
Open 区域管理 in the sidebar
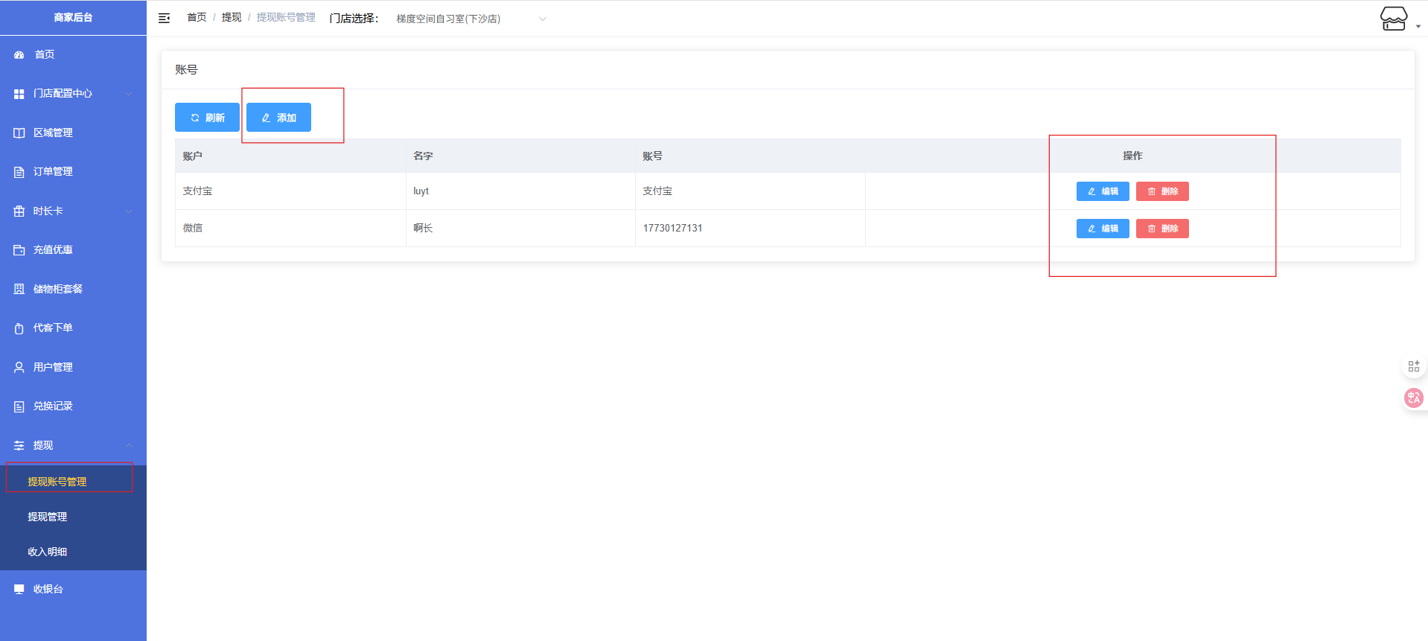pyautogui.click(x=73, y=133)
